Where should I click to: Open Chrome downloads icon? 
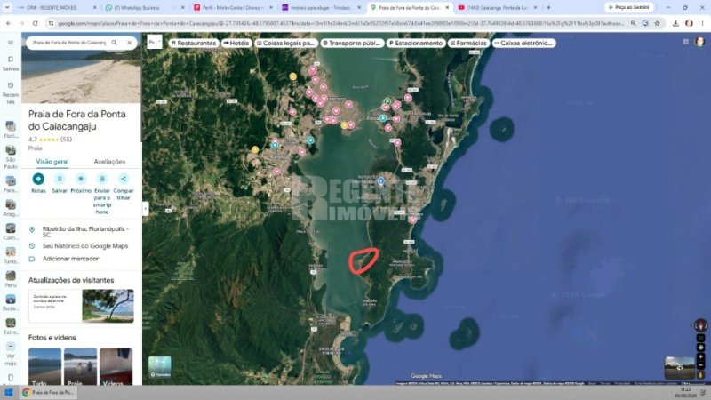click(x=675, y=23)
